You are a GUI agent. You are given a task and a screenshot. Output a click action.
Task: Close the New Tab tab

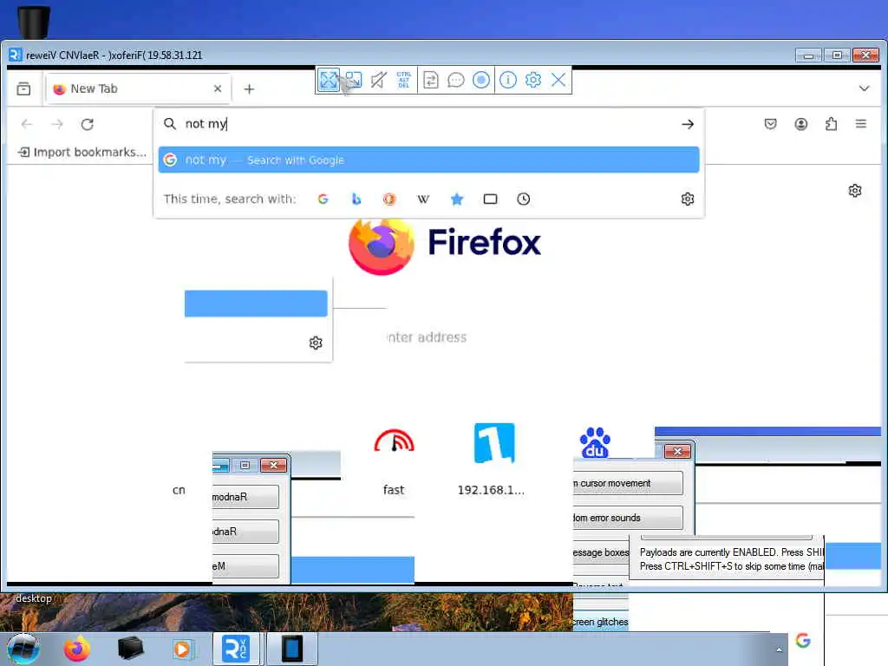click(218, 88)
